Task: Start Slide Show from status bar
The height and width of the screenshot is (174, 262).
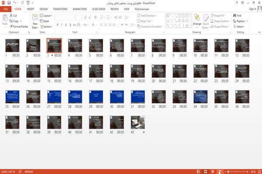Action: tap(220, 171)
